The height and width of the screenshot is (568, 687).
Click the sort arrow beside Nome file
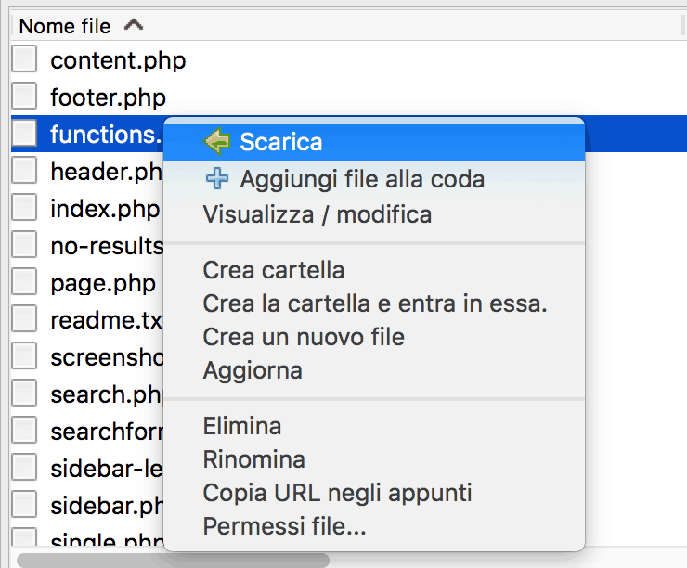[133, 26]
